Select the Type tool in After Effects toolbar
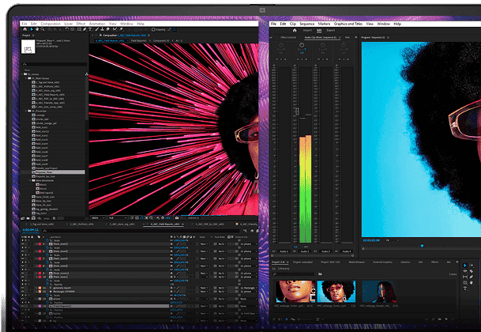 tap(90, 29)
